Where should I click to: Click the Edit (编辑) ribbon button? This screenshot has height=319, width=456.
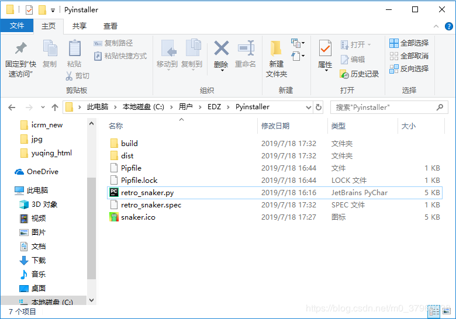point(353,60)
